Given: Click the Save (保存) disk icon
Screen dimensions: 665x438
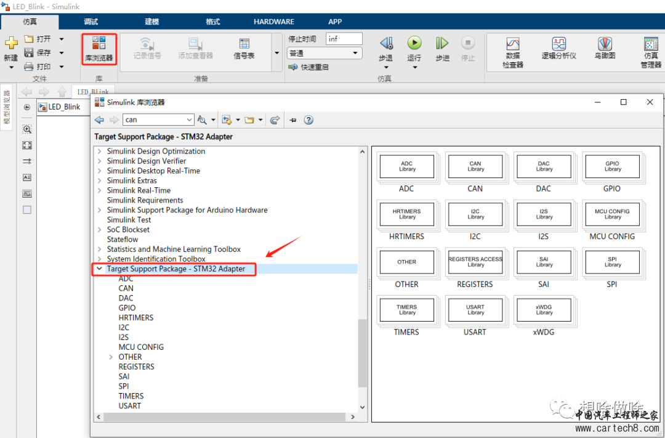Looking at the screenshot, I should point(29,52).
